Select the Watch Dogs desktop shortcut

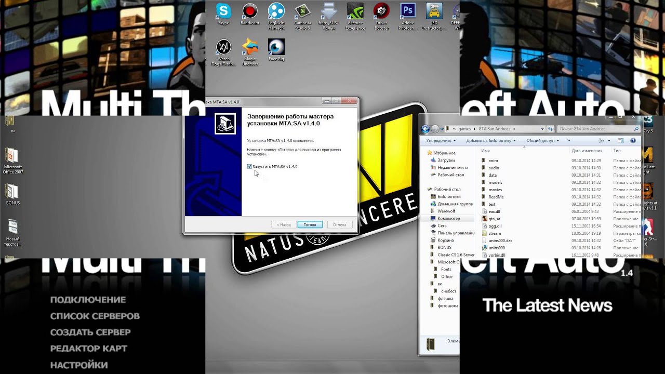pos(223,52)
